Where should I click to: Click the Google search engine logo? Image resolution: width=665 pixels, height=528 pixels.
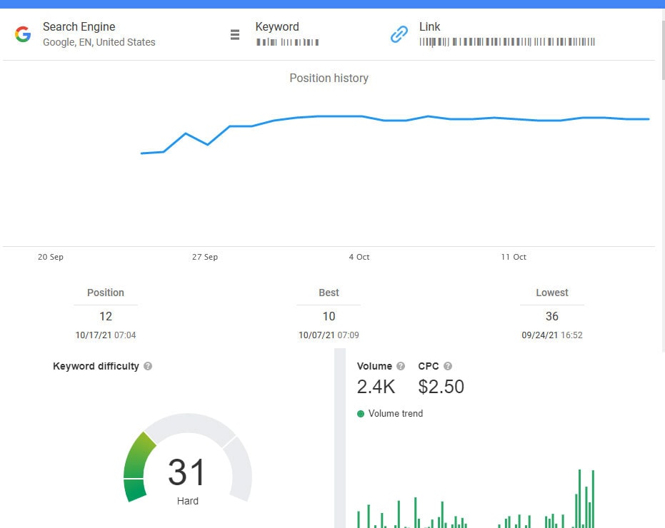click(x=23, y=34)
